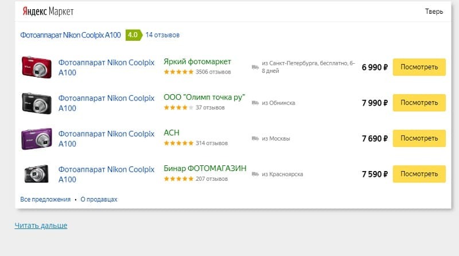
Task: Click the black Nikon Coolpix camera thumbnail
Action: [36, 103]
